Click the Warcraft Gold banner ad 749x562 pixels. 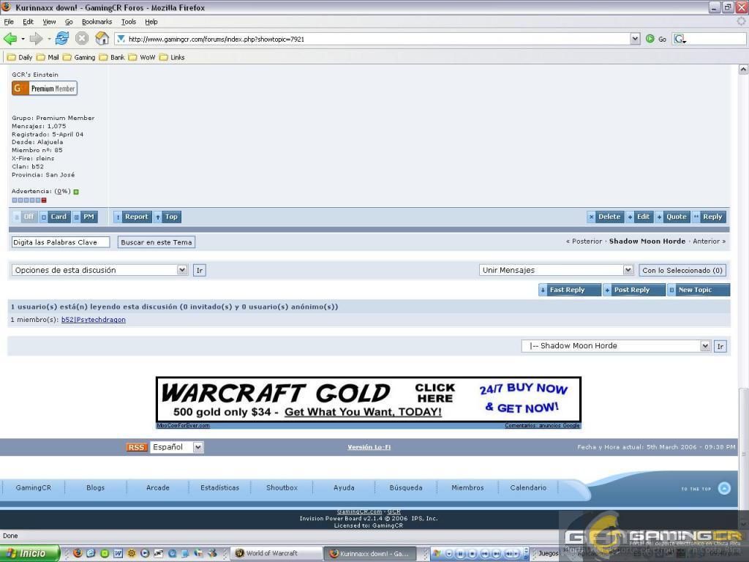pyautogui.click(x=369, y=400)
